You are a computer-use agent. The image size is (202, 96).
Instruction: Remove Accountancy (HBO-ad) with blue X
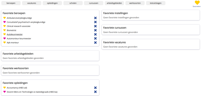(95, 88)
